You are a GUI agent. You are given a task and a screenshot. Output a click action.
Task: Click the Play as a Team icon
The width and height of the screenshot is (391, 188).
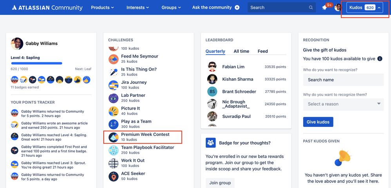tap(114, 124)
